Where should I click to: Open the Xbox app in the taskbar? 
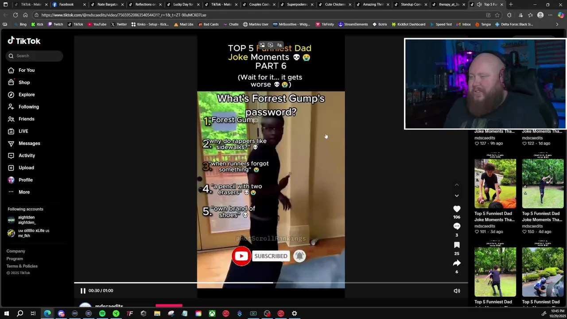212,314
